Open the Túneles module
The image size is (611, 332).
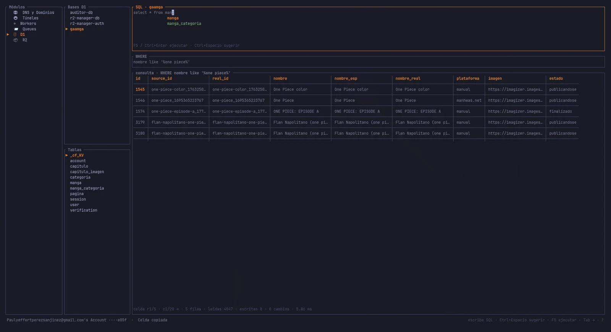click(30, 18)
